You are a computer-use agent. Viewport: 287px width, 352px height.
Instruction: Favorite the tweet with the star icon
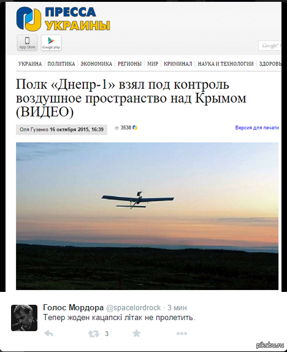tap(136, 333)
